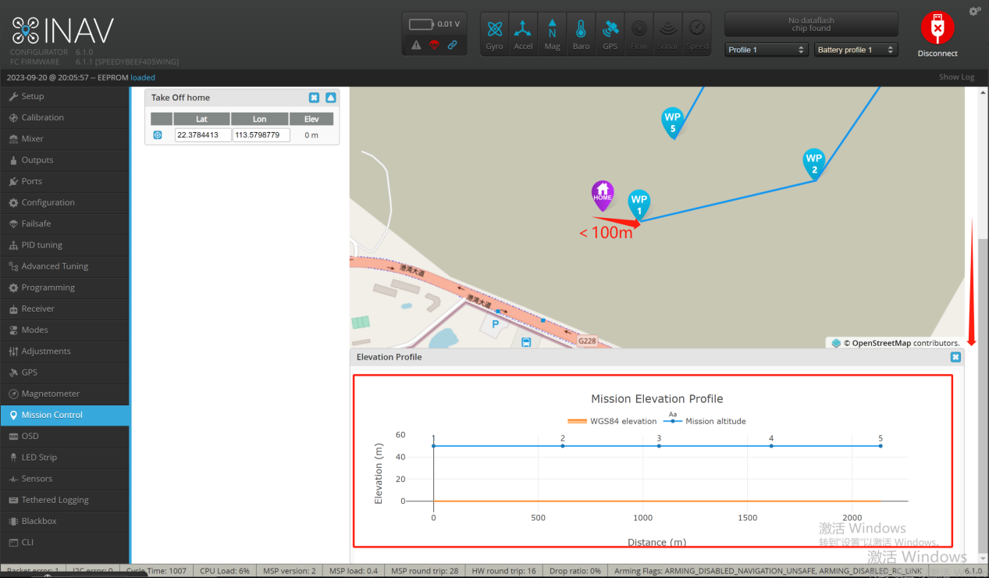
Task: Go to PID tuning tab
Action: coord(65,244)
